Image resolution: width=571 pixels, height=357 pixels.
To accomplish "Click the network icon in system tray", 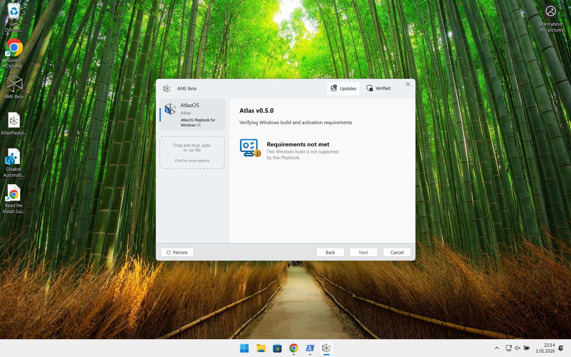I will [x=509, y=348].
